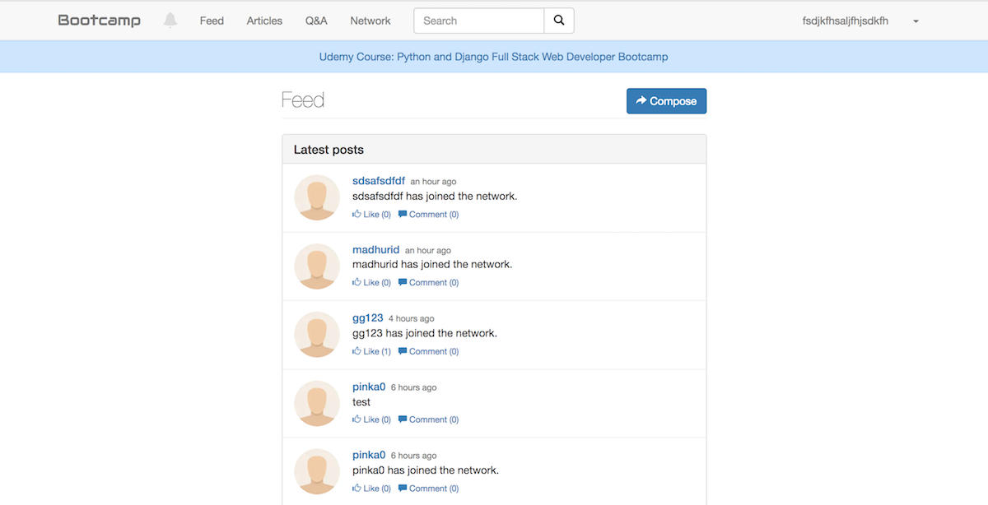Open the Bootcamp logo home link

coord(99,21)
